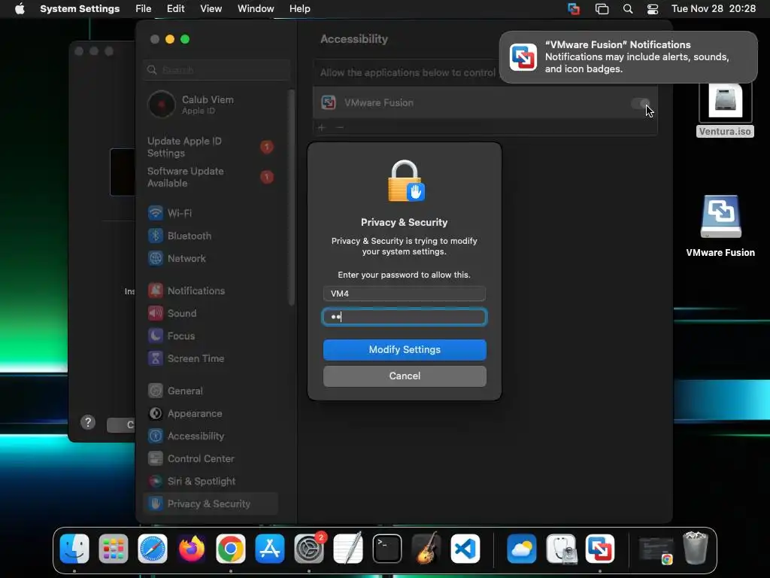The image size is (770, 578).
Task: Select Update Apple ID Settings item
Action: pyautogui.click(x=211, y=147)
